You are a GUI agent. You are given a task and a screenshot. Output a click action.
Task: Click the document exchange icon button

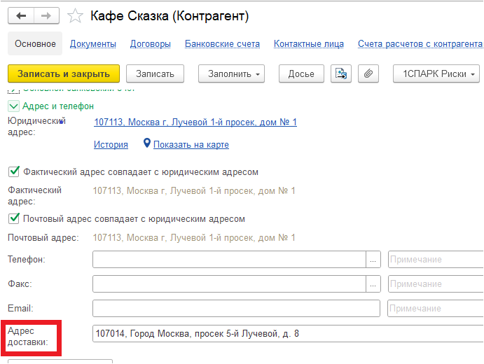(x=341, y=73)
